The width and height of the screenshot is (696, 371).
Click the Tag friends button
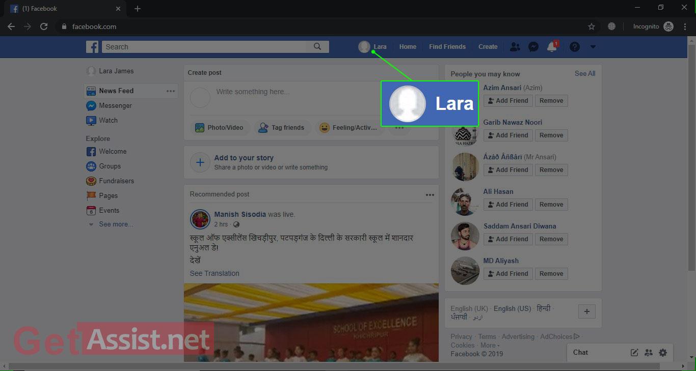tap(282, 128)
